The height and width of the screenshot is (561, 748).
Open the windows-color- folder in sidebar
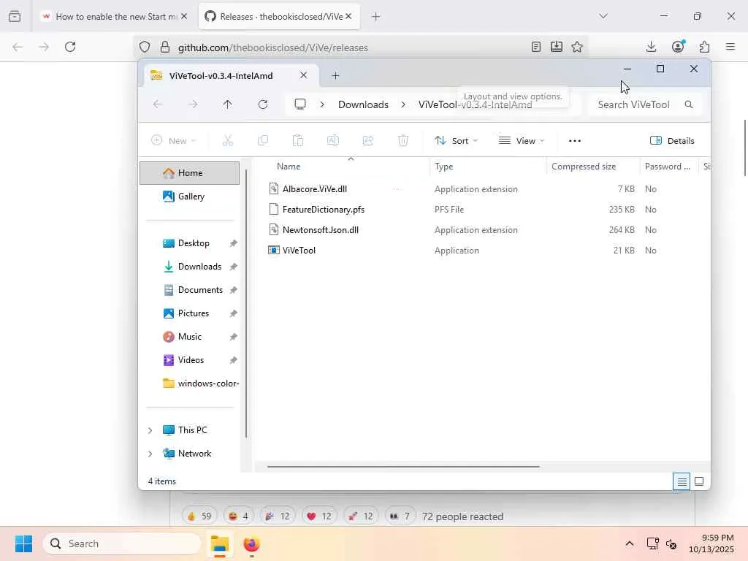coord(189,383)
